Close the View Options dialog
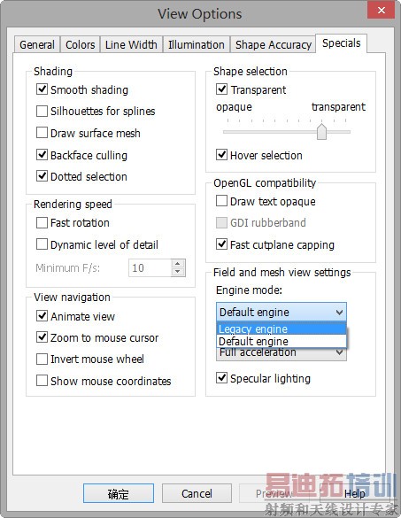 381,11
